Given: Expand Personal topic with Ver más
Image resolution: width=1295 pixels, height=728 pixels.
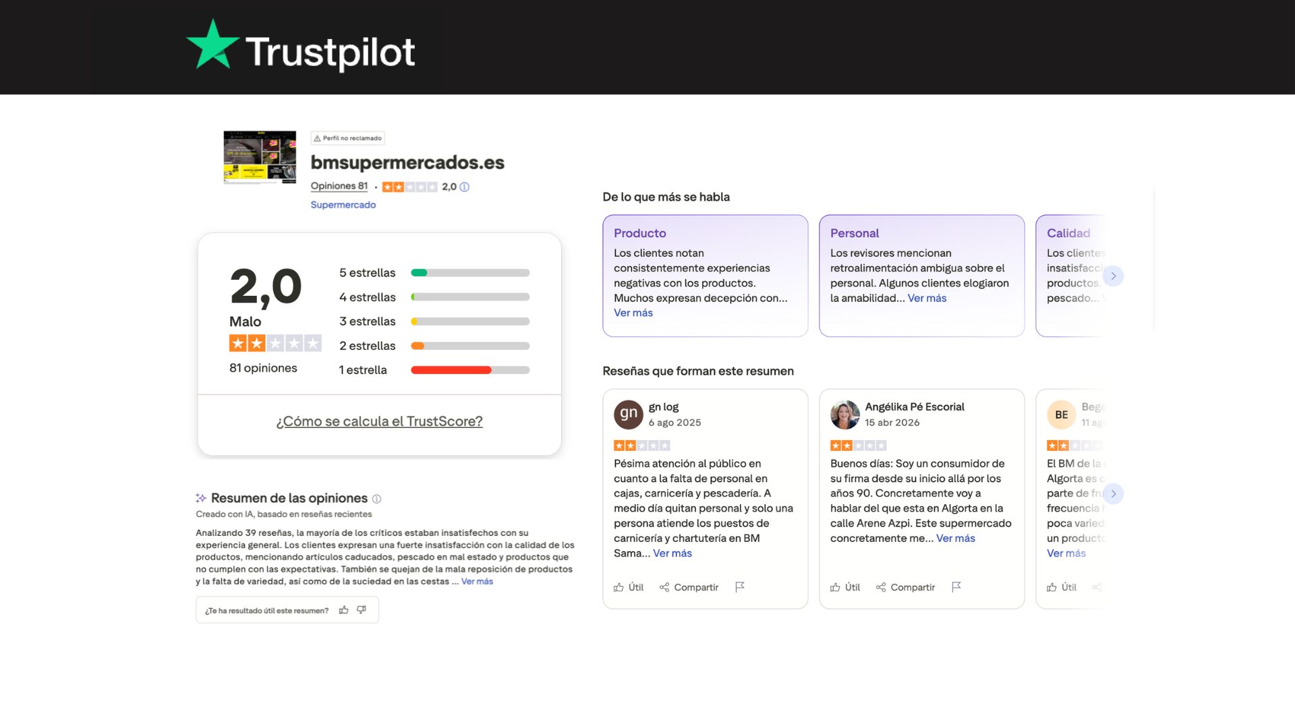Looking at the screenshot, I should (x=927, y=298).
